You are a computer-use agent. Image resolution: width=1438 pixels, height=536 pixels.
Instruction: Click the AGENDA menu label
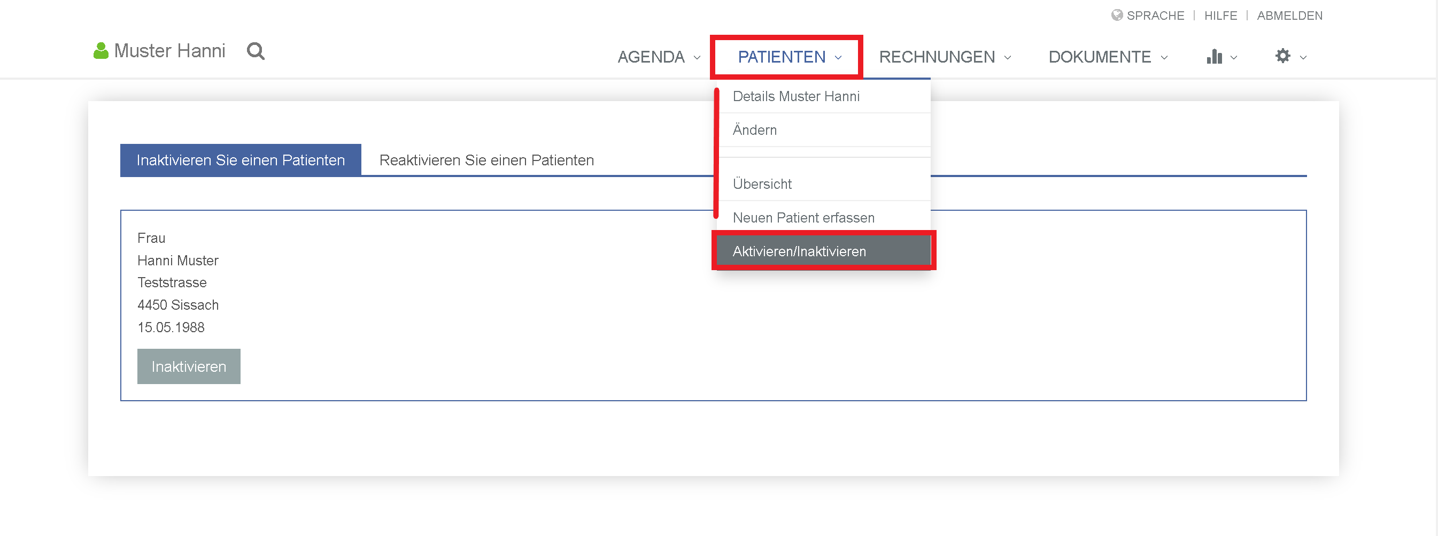pos(651,57)
